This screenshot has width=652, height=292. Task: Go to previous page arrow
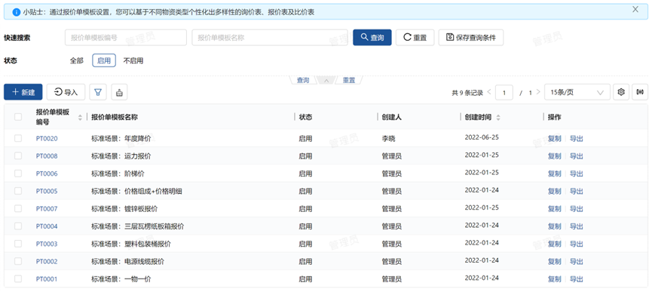coord(489,92)
